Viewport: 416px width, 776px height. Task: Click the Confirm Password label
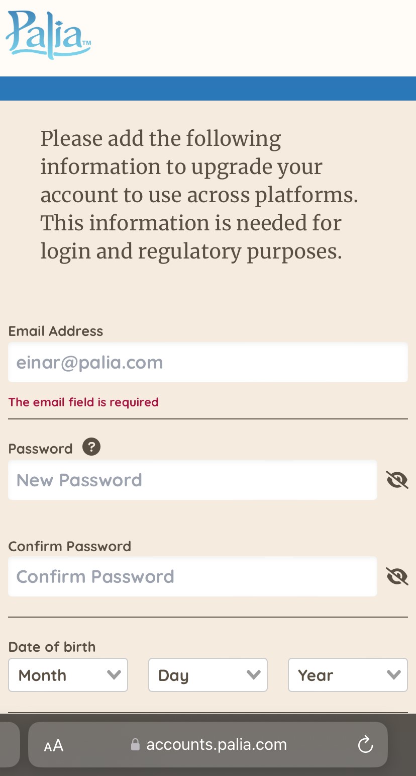[70, 546]
